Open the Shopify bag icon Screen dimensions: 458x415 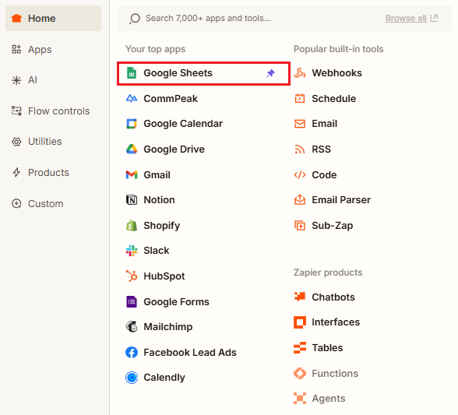132,226
